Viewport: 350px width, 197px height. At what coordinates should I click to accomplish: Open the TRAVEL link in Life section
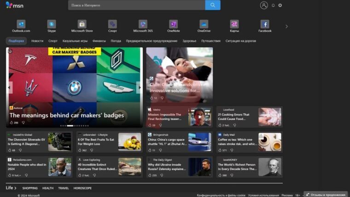(64, 188)
